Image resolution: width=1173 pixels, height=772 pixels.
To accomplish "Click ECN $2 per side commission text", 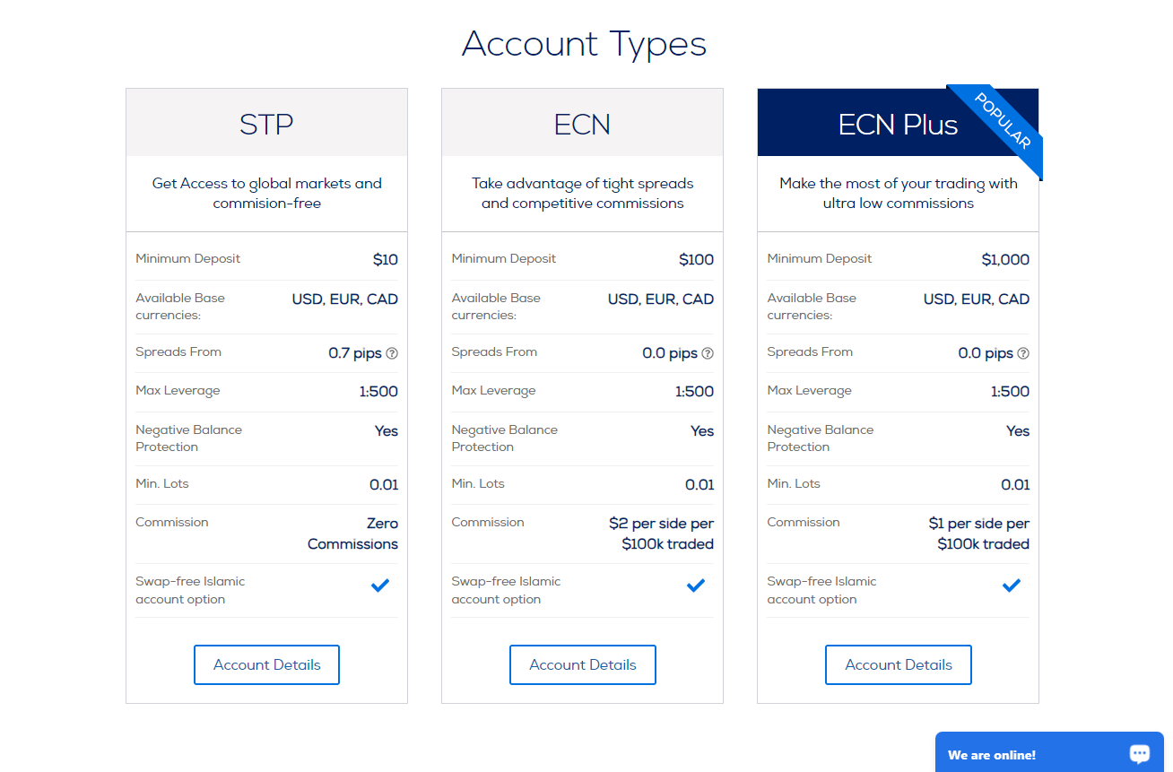I will (661, 533).
